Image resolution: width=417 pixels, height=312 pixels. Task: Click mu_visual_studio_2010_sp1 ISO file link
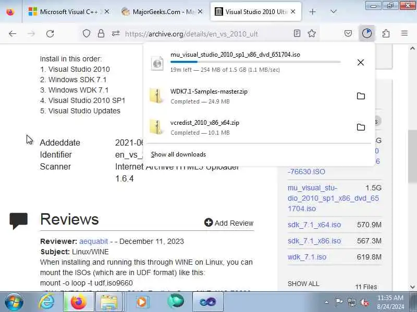click(333, 198)
